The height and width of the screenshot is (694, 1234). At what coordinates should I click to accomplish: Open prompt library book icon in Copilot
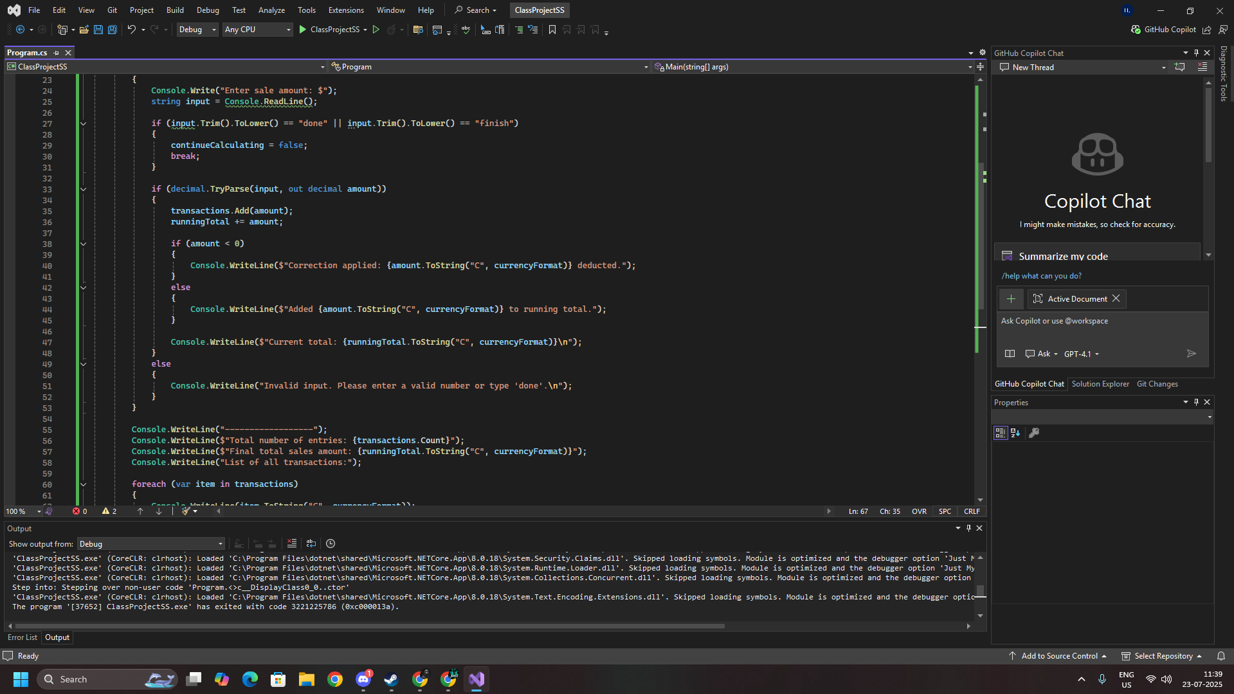coord(1010,353)
